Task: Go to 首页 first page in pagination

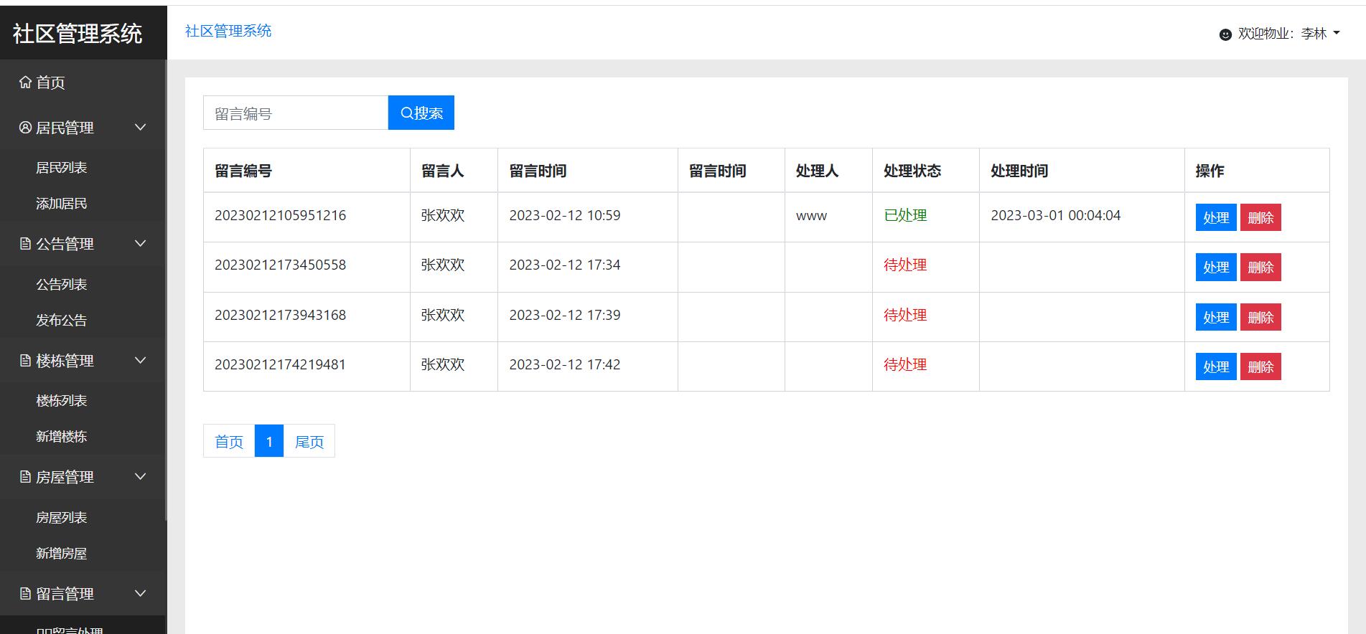Action: pos(229,441)
